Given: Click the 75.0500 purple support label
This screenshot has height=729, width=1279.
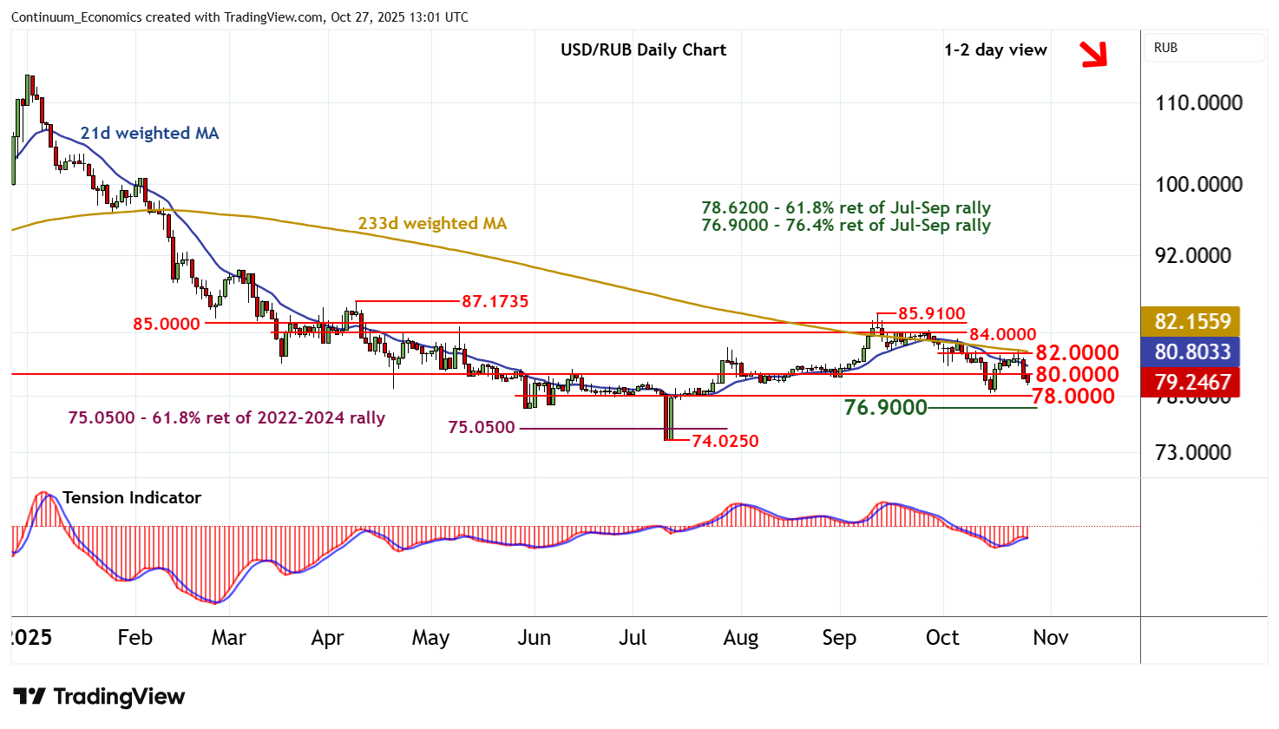Looking at the screenshot, I should (482, 428).
